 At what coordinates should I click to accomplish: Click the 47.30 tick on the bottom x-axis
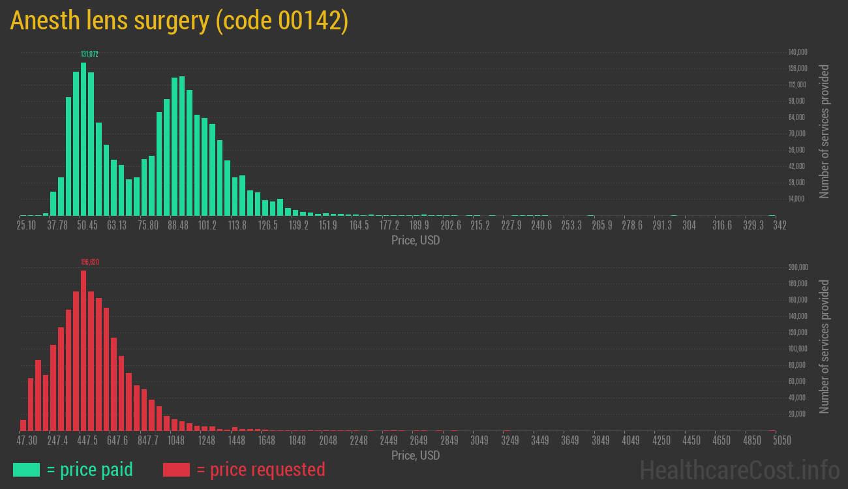tap(27, 441)
